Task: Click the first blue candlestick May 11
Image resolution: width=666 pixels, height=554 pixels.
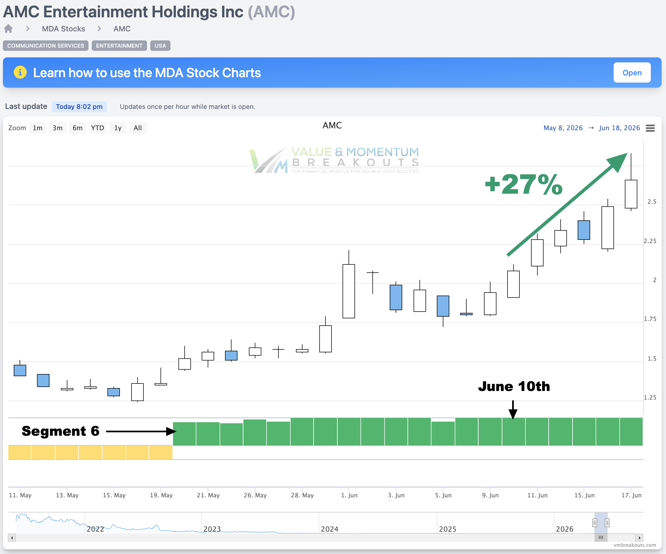Action: 20,370
